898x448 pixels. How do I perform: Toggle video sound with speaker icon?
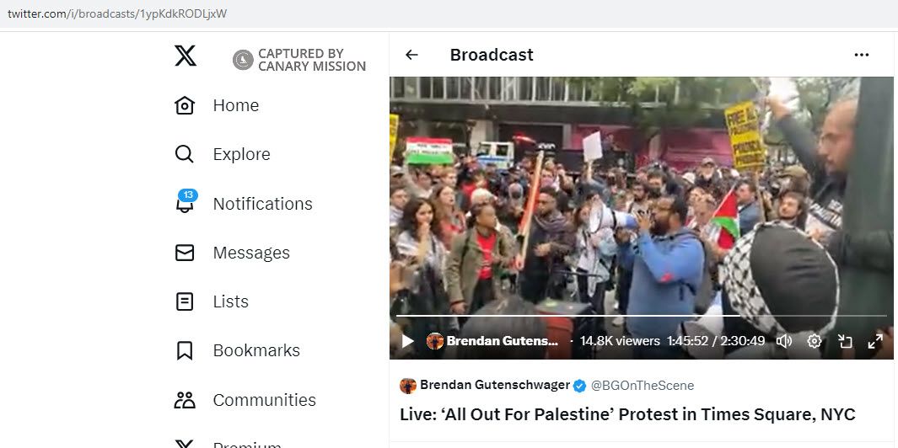pos(784,342)
